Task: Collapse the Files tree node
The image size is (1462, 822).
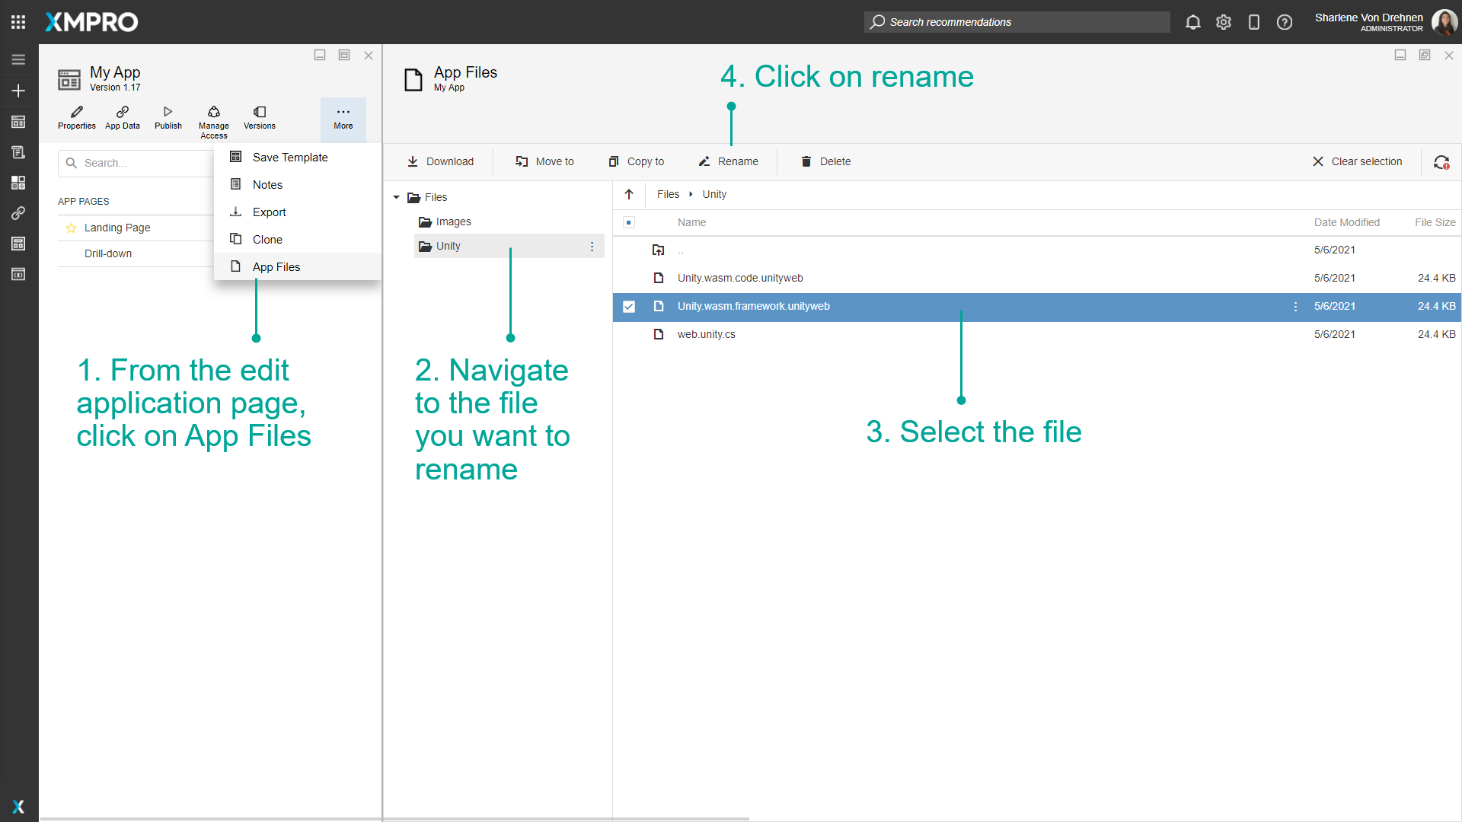Action: tap(396, 196)
